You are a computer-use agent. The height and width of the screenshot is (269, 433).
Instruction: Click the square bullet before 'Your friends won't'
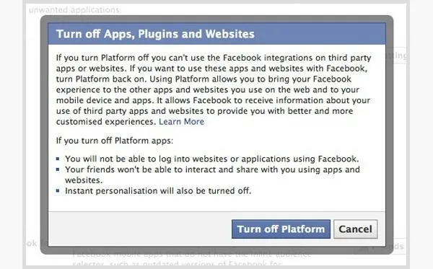point(58,169)
